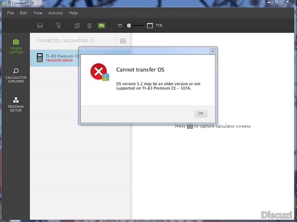Adjust the screen zoom slider handle
This screenshot has height=222, width=297.
[x=129, y=26]
